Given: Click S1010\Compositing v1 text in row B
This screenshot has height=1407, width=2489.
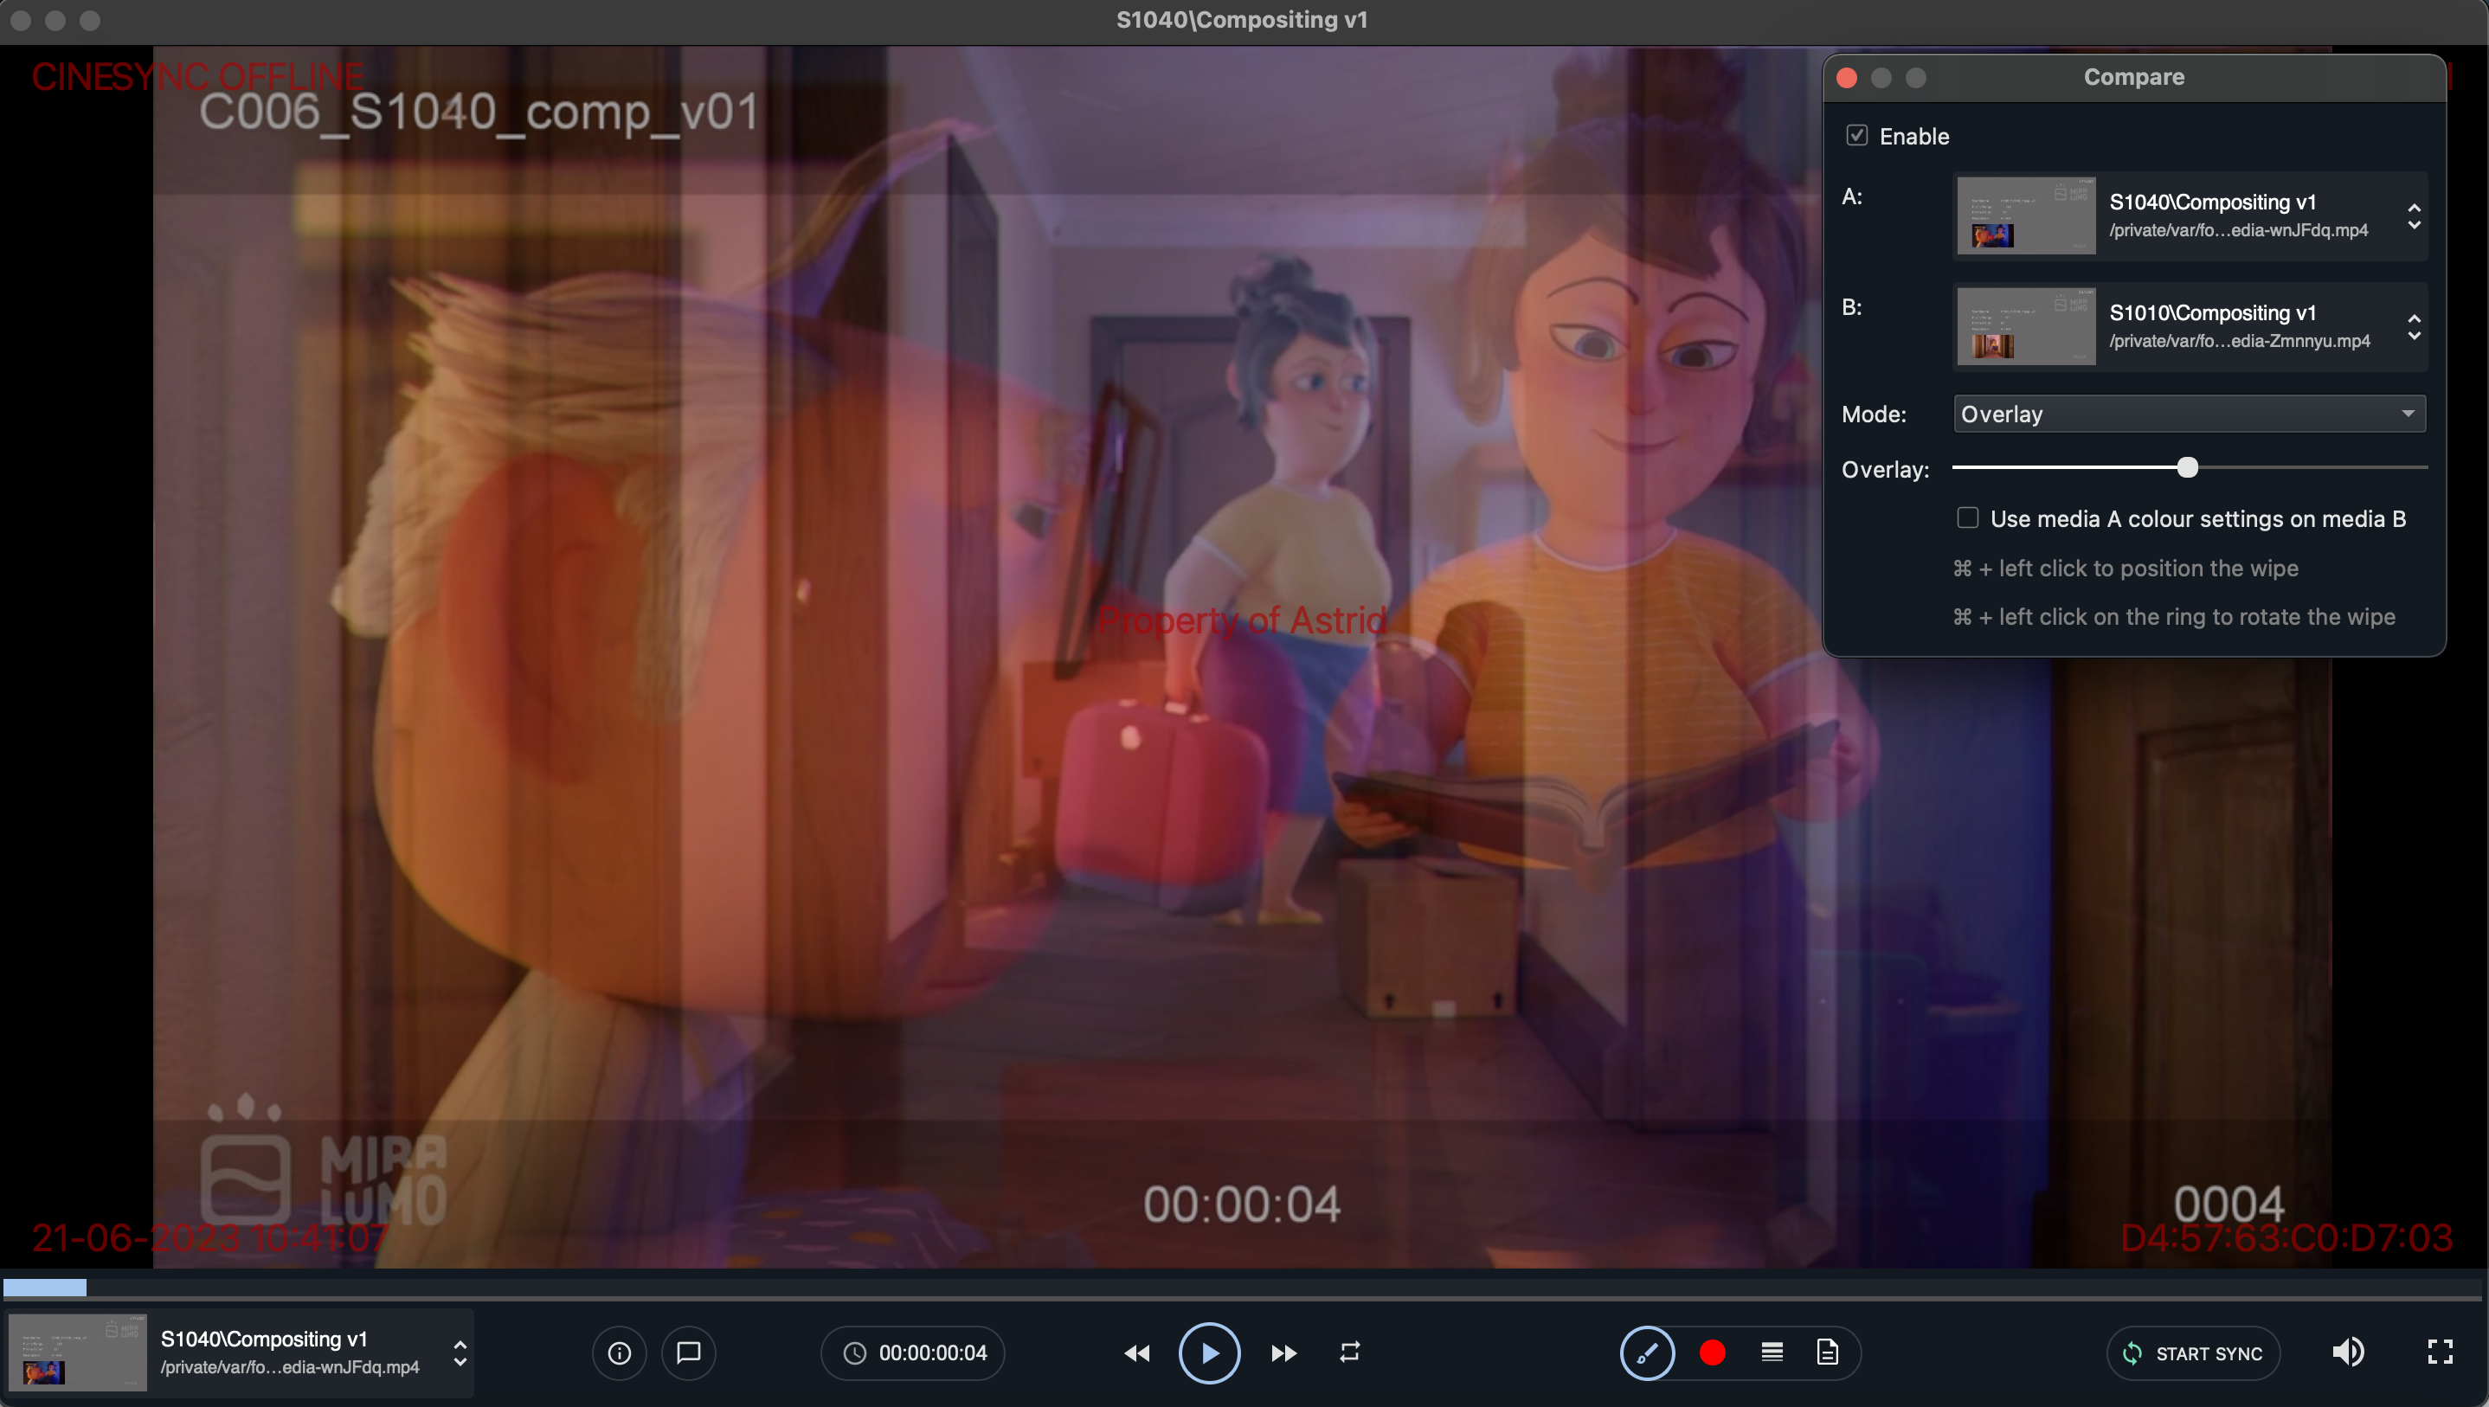Looking at the screenshot, I should [2213, 313].
